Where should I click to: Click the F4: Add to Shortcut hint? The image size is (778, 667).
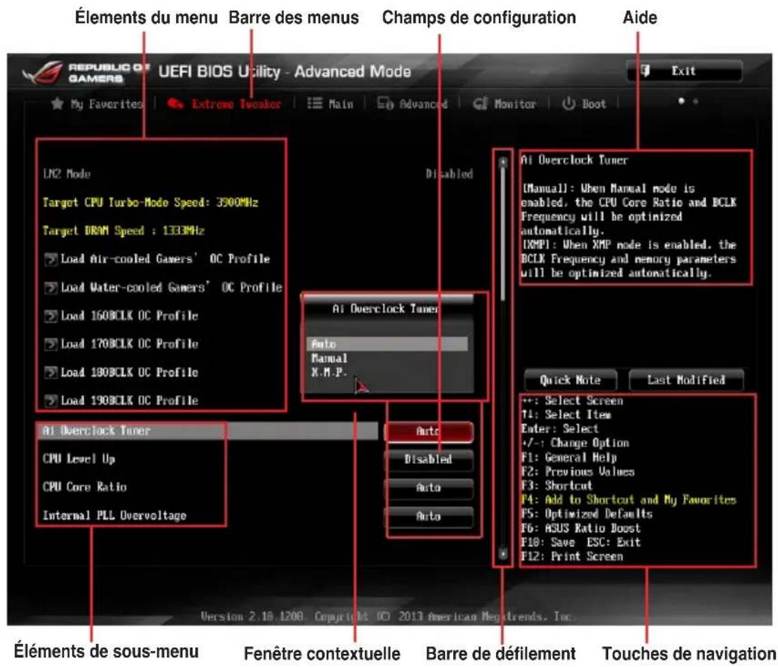[629, 500]
